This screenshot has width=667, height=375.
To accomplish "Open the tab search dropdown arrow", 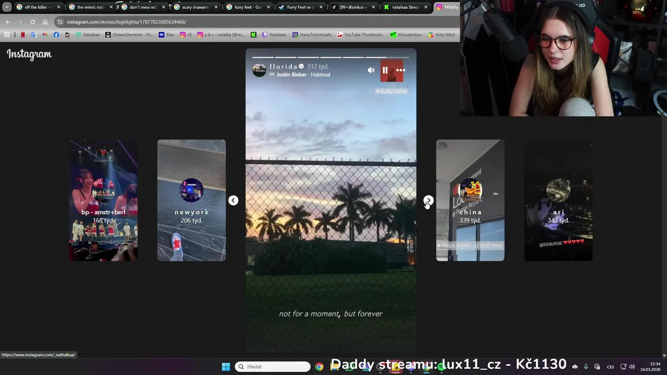I will (6, 7).
